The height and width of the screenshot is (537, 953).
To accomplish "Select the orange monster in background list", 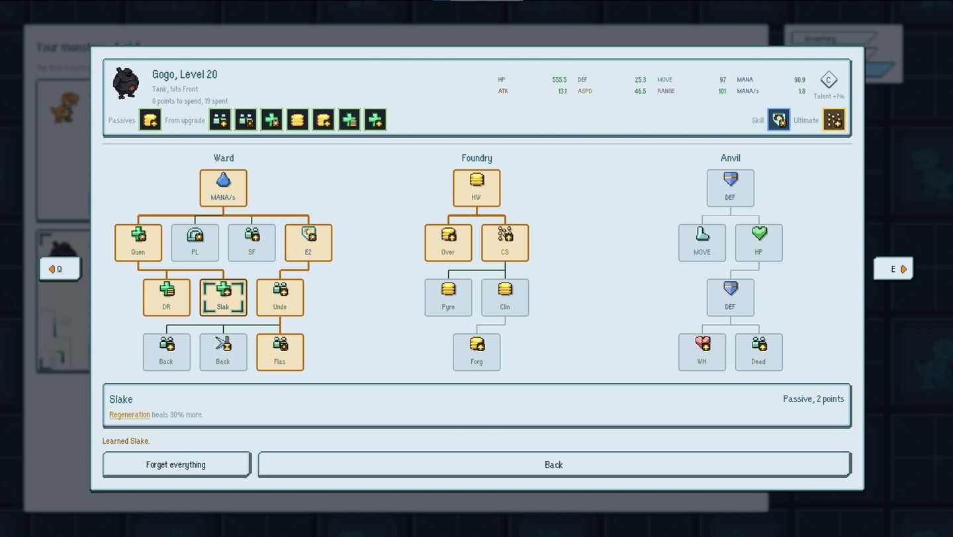I will (x=64, y=108).
